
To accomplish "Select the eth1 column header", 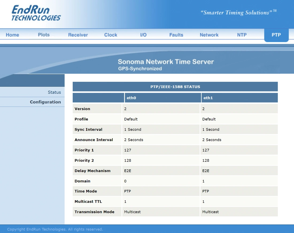I will click(x=240, y=98).
